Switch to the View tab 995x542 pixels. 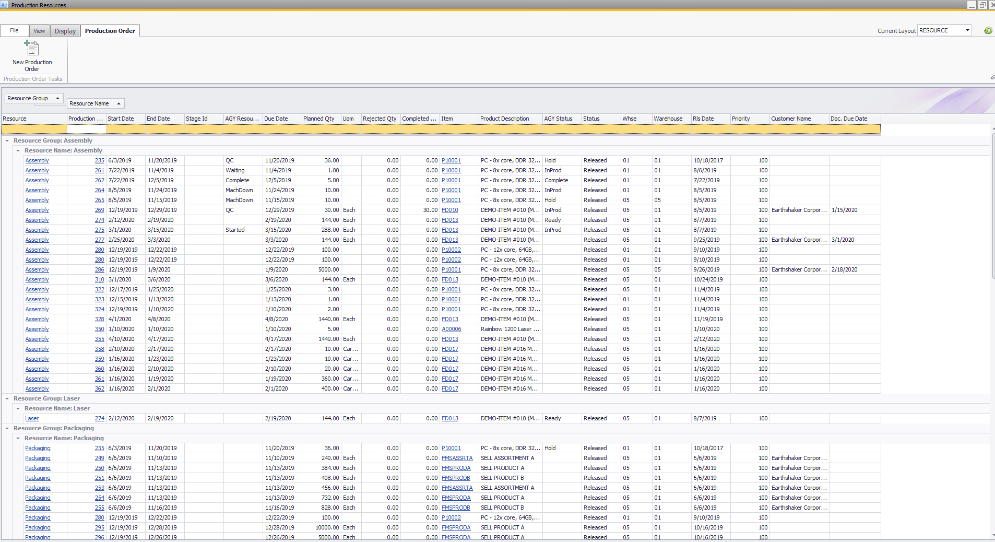pos(39,30)
